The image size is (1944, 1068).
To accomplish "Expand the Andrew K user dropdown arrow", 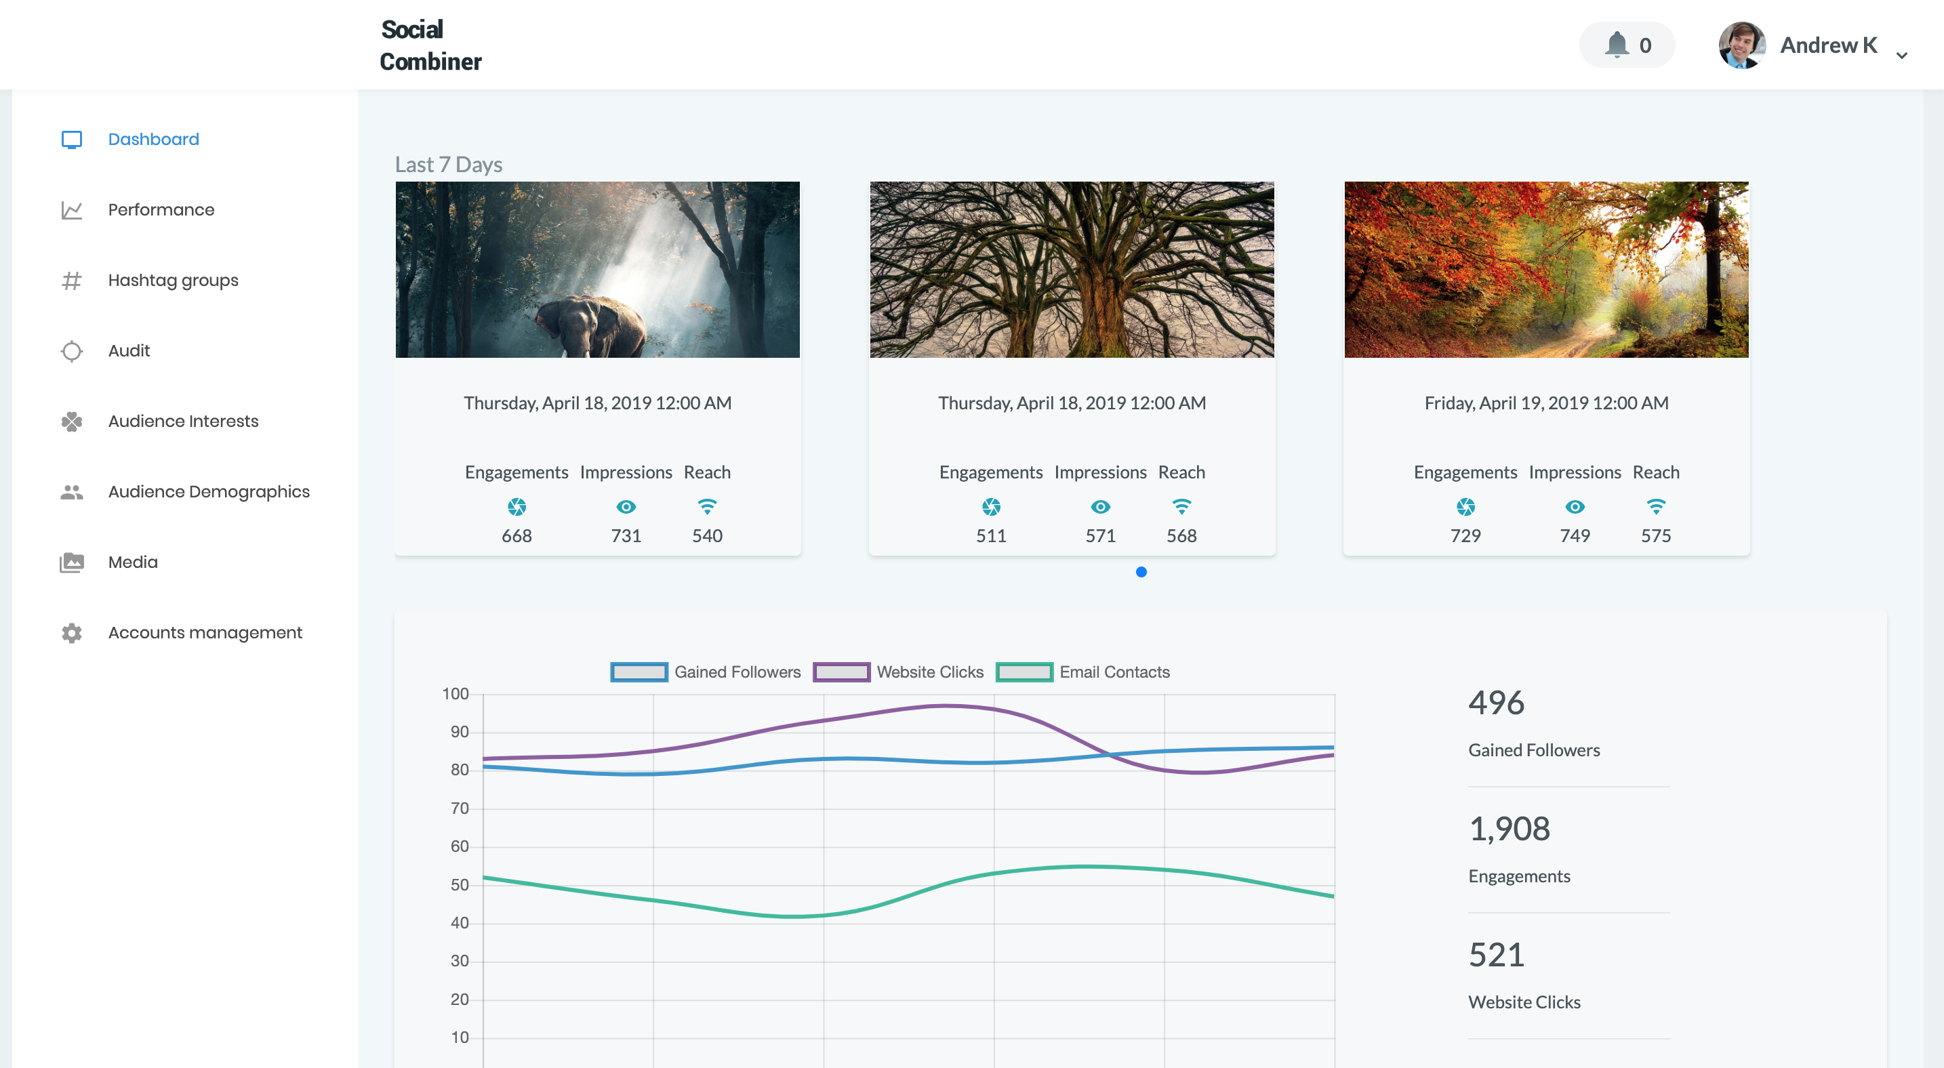I will (1902, 55).
